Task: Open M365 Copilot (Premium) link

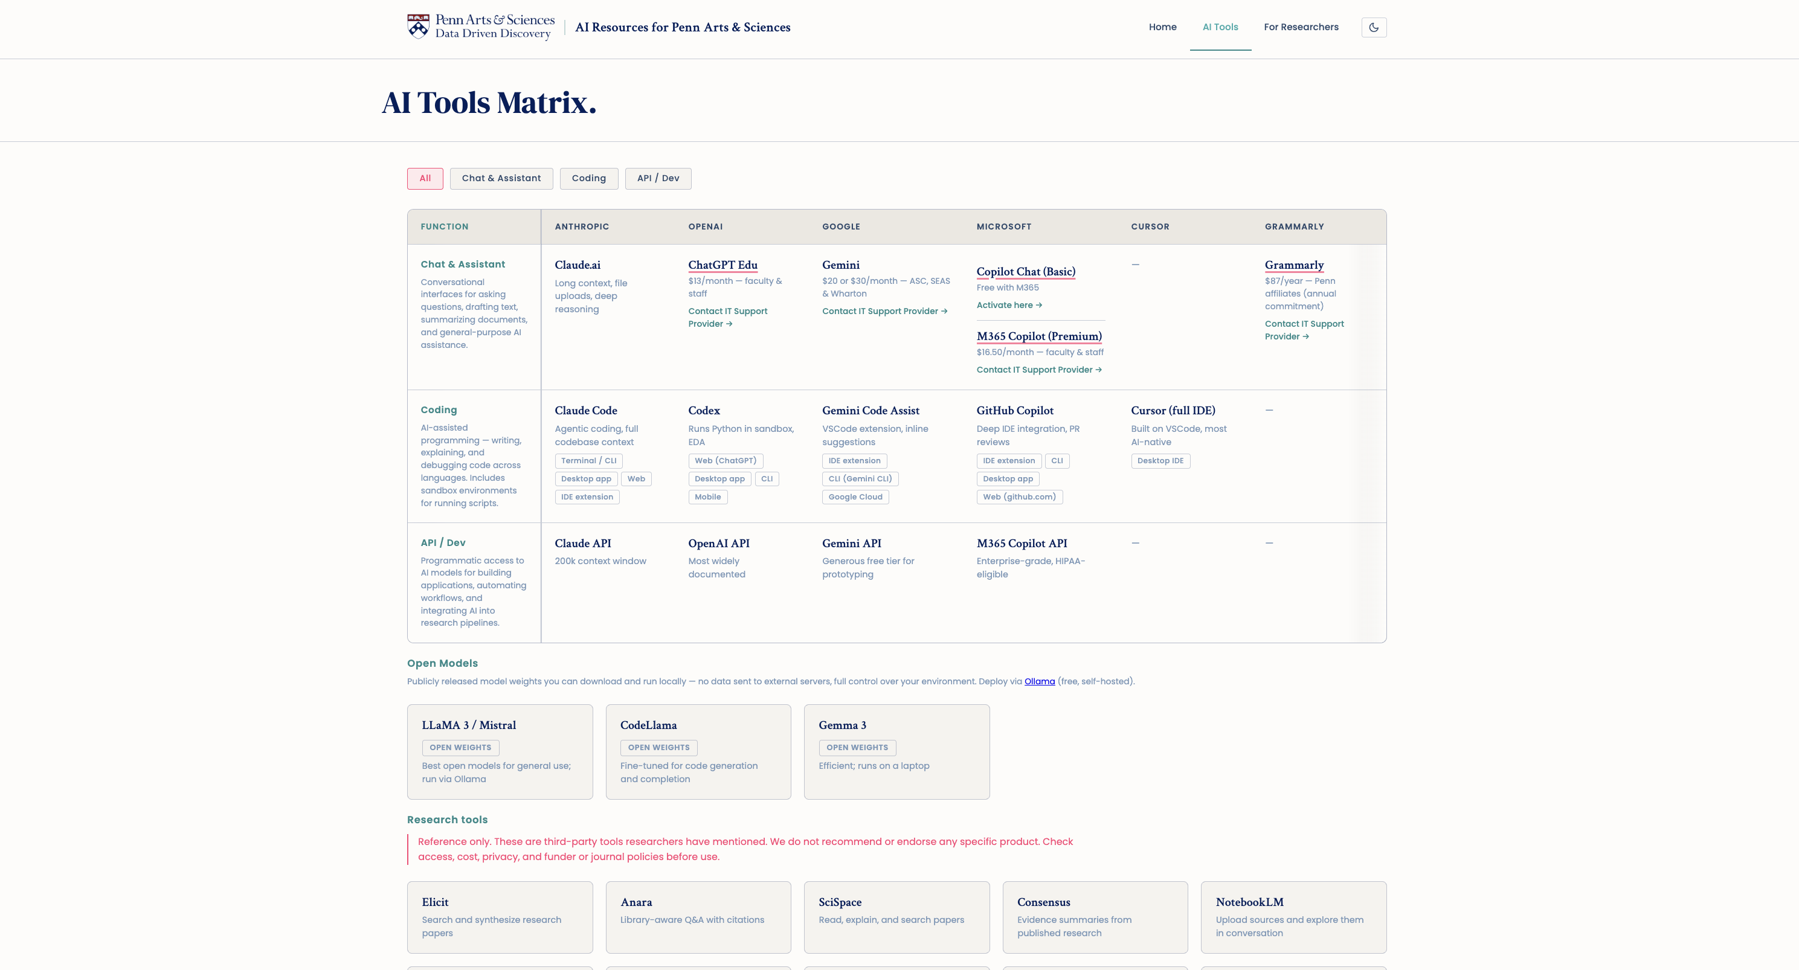Action: pyautogui.click(x=1039, y=336)
